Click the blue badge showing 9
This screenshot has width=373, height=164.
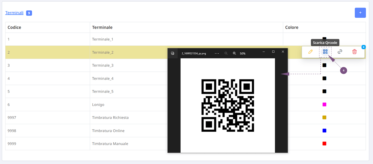coord(29,13)
